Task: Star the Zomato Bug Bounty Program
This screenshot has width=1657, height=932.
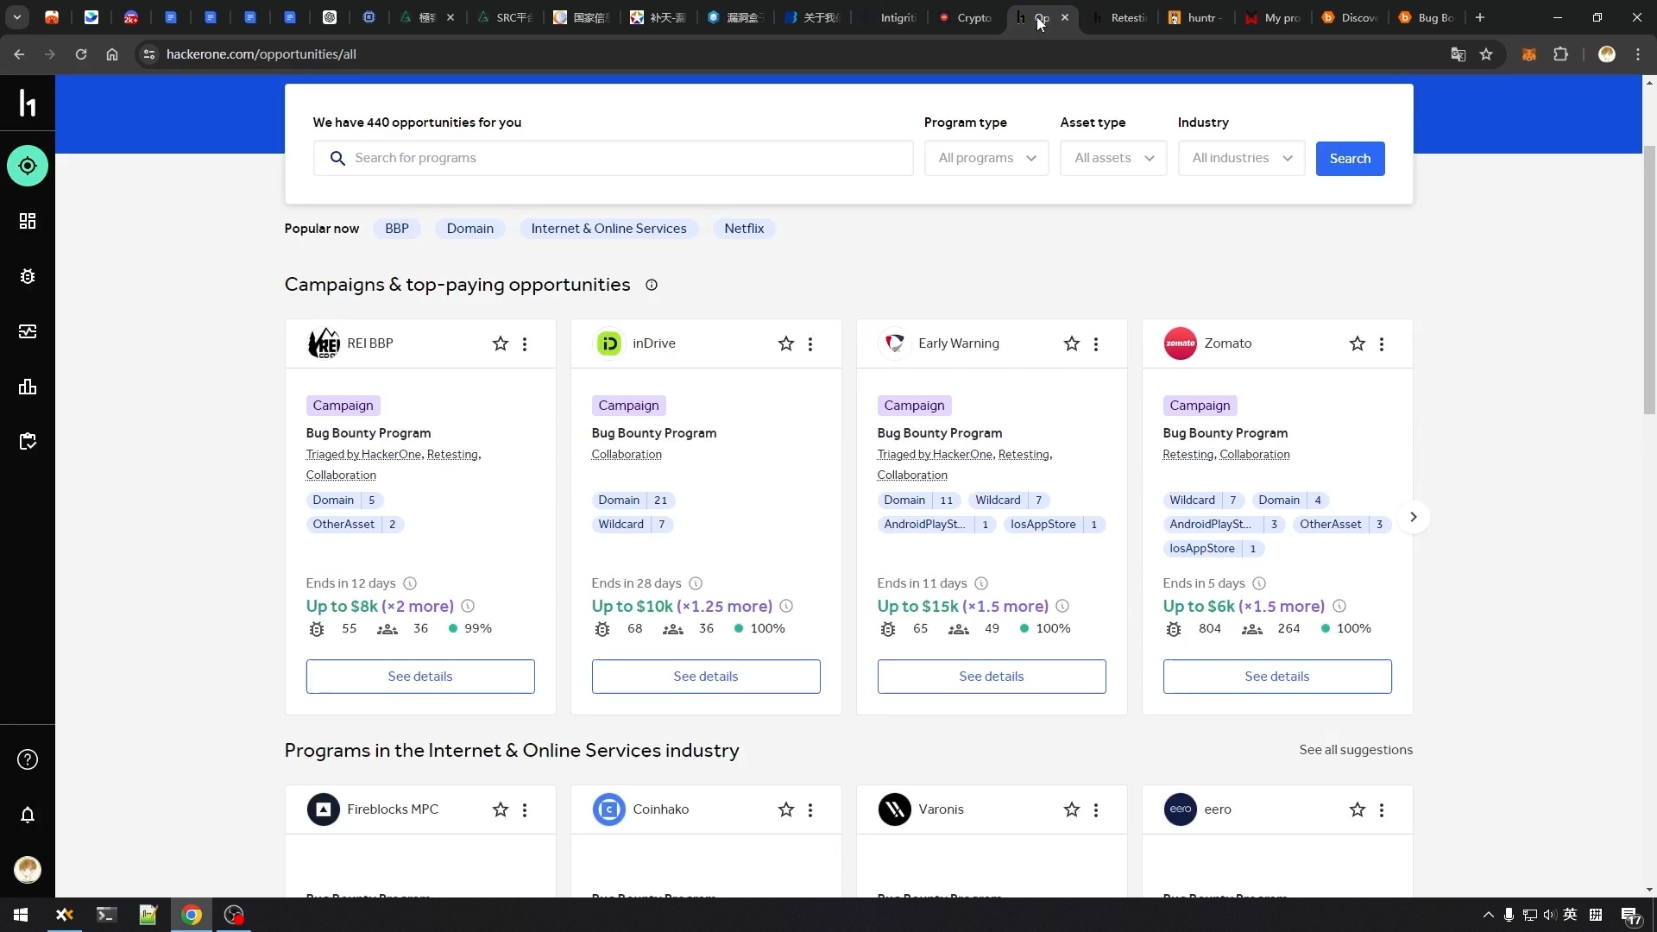Action: (x=1358, y=343)
